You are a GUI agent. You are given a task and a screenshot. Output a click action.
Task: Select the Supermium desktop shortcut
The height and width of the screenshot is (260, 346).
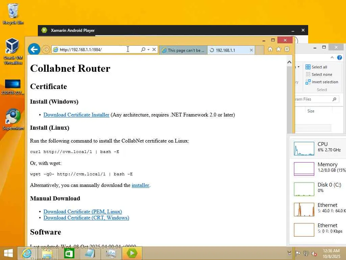pyautogui.click(x=13, y=120)
